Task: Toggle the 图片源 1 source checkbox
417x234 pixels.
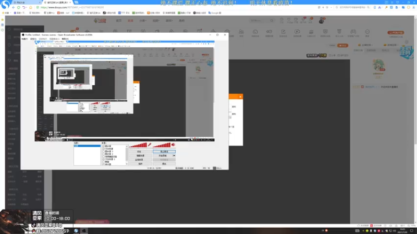Action: (x=103, y=151)
